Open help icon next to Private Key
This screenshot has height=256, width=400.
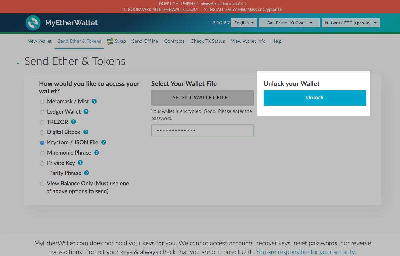[x=80, y=163]
